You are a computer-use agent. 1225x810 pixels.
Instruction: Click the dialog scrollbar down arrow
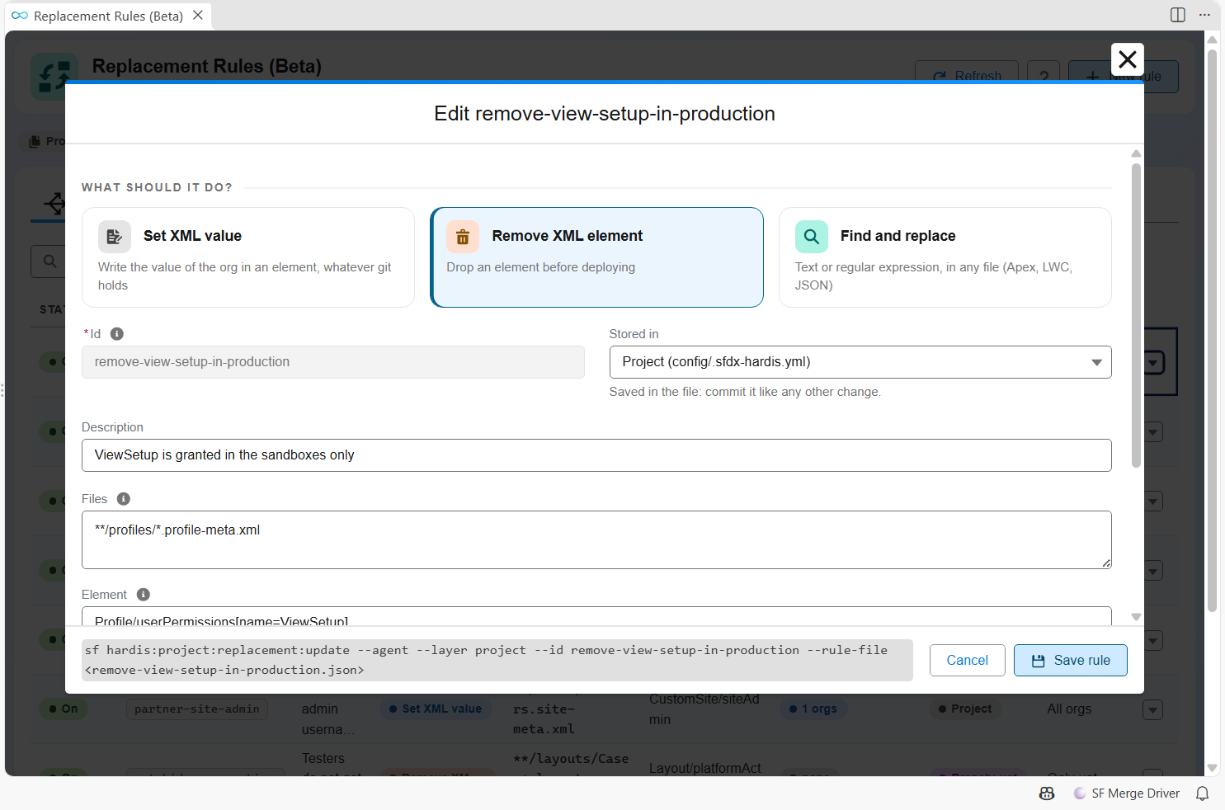tap(1136, 617)
